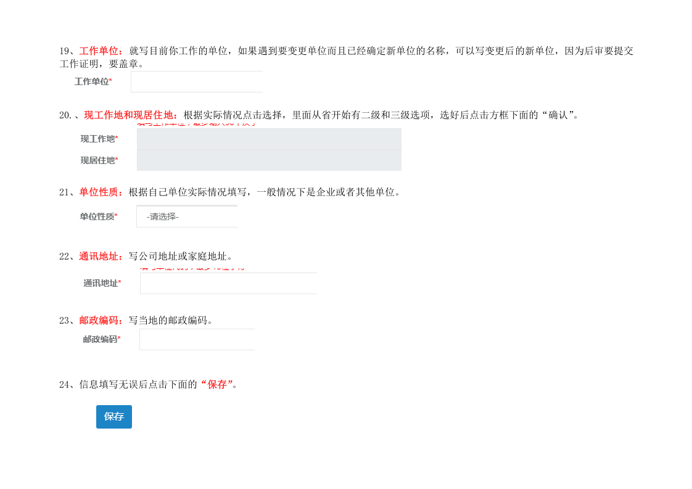
Task: Open the 单位性质 -请选择- dropdown
Action: (187, 216)
